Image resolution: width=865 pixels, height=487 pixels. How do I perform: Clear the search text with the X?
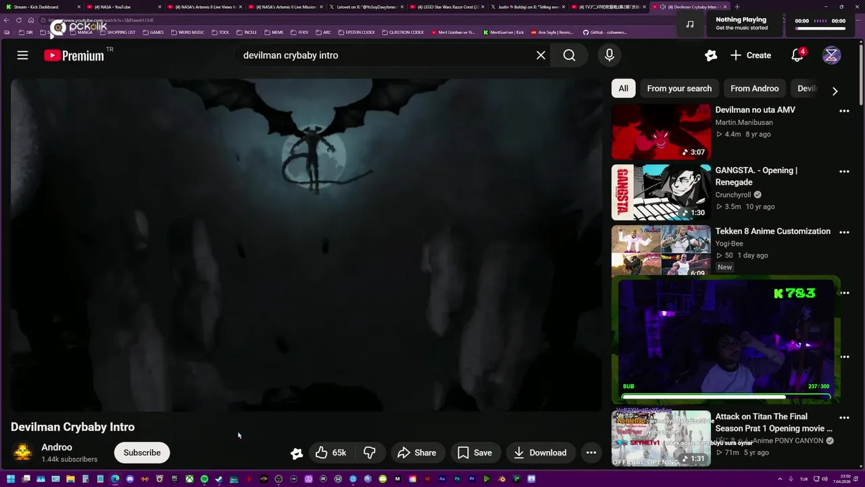tap(541, 55)
